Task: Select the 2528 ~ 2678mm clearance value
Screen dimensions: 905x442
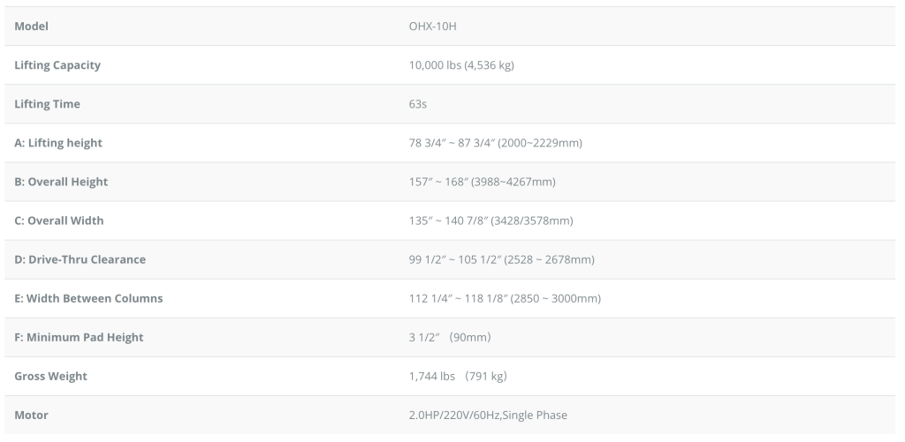Action: [x=495, y=259]
